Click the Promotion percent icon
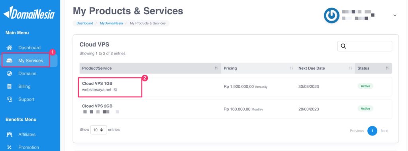The width and height of the screenshot is (408, 151). [x=10, y=147]
